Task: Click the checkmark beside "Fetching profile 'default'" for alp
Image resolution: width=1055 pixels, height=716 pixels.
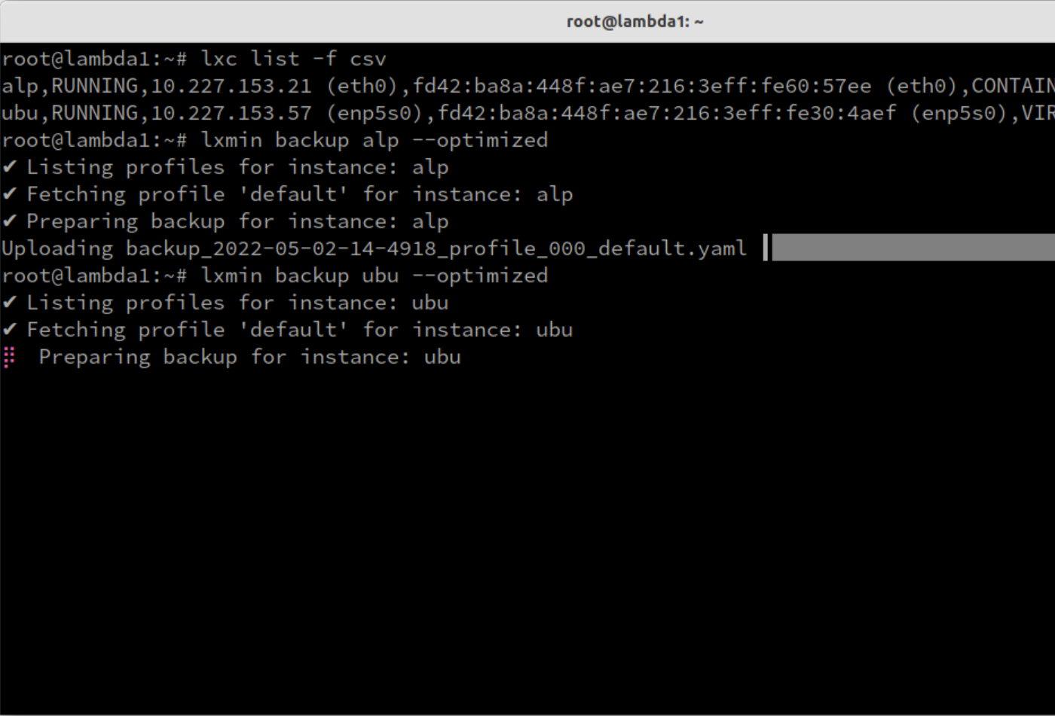Action: pyautogui.click(x=9, y=194)
